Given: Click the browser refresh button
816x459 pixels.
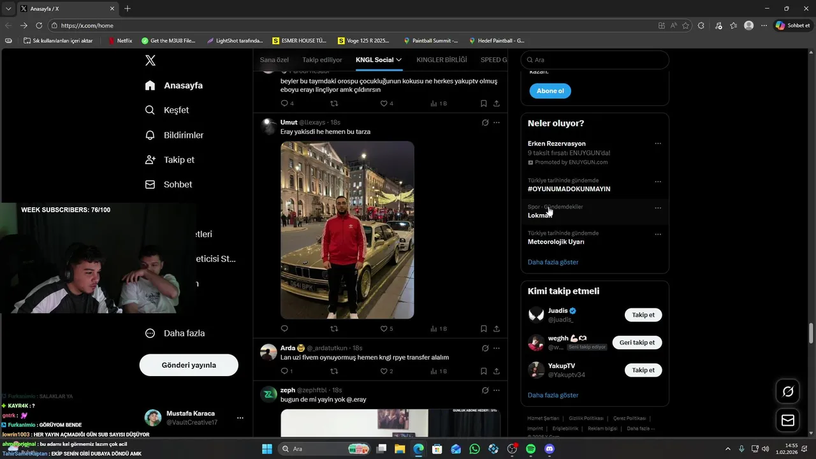Looking at the screenshot, I should pyautogui.click(x=39, y=25).
